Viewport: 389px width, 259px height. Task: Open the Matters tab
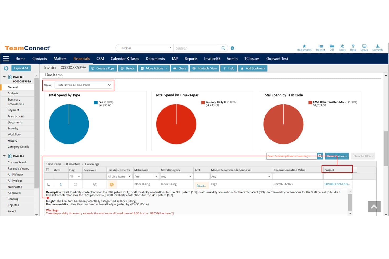point(60,59)
